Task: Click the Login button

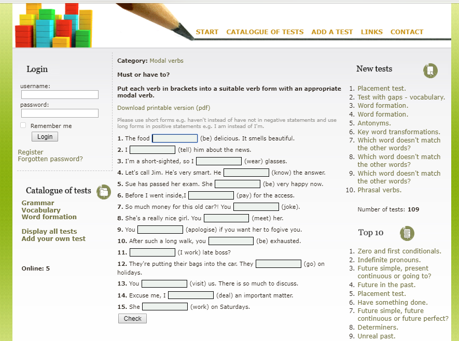Action: pyautogui.click(x=45, y=137)
